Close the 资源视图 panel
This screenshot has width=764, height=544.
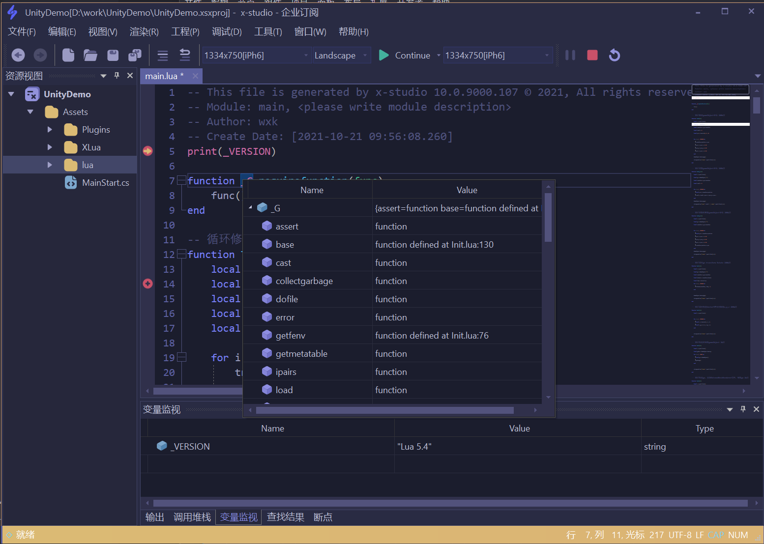pyautogui.click(x=130, y=75)
